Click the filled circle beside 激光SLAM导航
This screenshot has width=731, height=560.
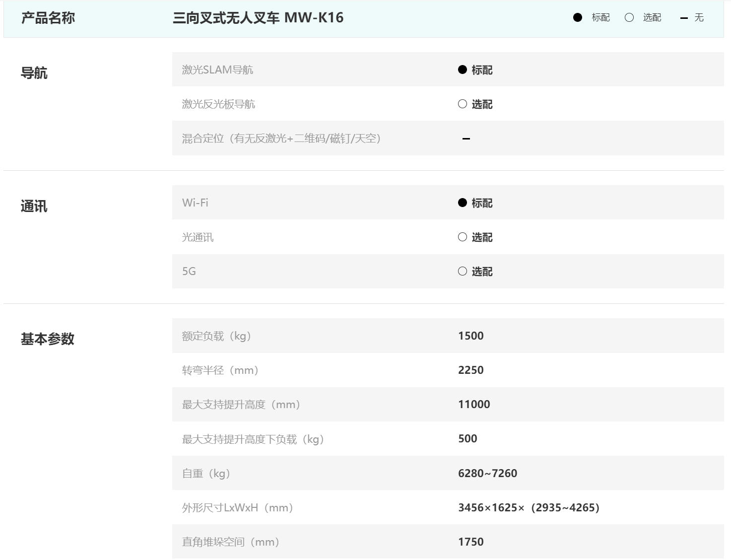click(x=462, y=70)
